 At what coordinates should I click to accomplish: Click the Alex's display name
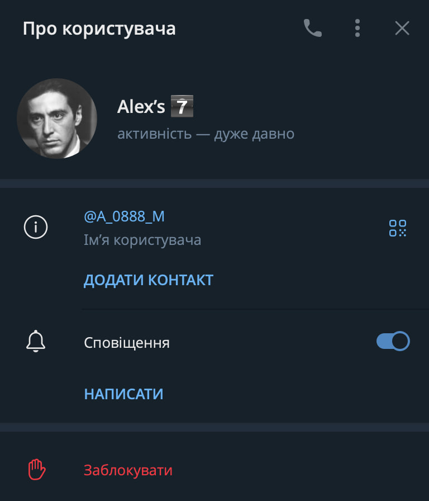coord(141,106)
